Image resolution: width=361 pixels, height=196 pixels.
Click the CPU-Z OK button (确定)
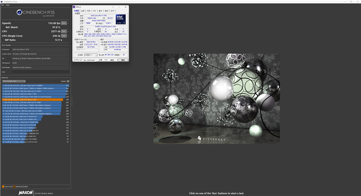click(x=123, y=60)
